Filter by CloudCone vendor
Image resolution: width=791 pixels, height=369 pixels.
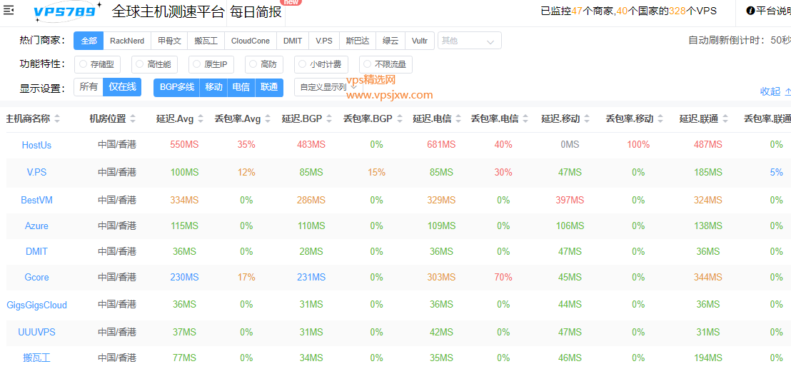[250, 41]
